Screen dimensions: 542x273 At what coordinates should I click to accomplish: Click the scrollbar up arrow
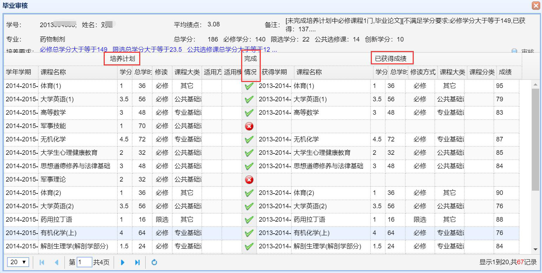click(535, 85)
